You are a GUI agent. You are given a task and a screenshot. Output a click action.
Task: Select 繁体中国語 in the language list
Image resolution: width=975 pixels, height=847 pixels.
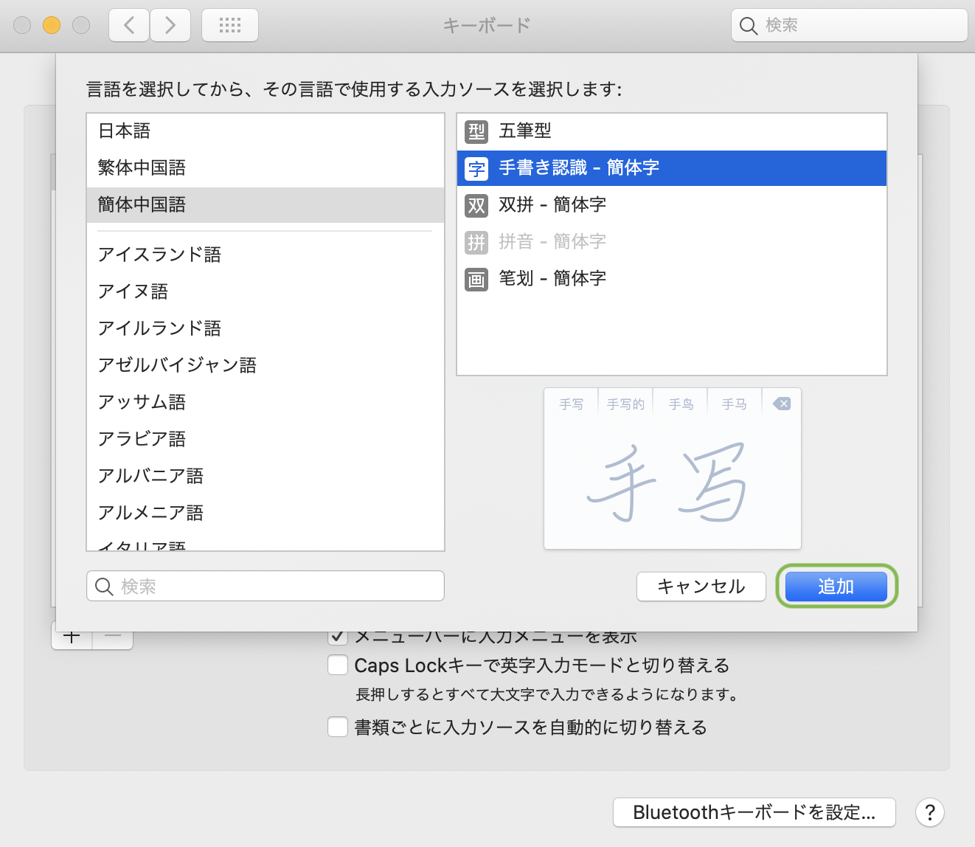(142, 168)
